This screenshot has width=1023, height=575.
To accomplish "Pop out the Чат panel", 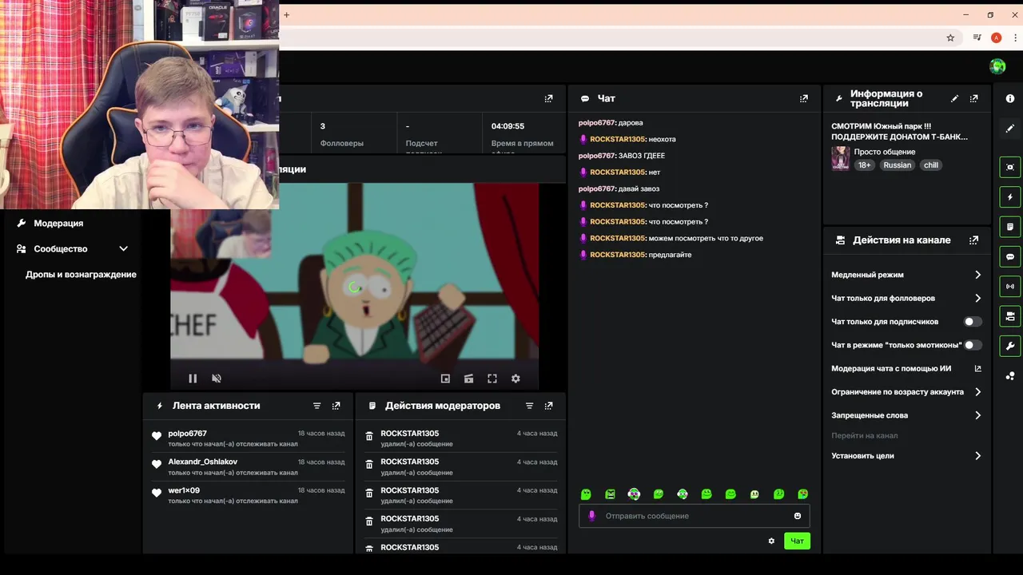I will click(x=804, y=98).
